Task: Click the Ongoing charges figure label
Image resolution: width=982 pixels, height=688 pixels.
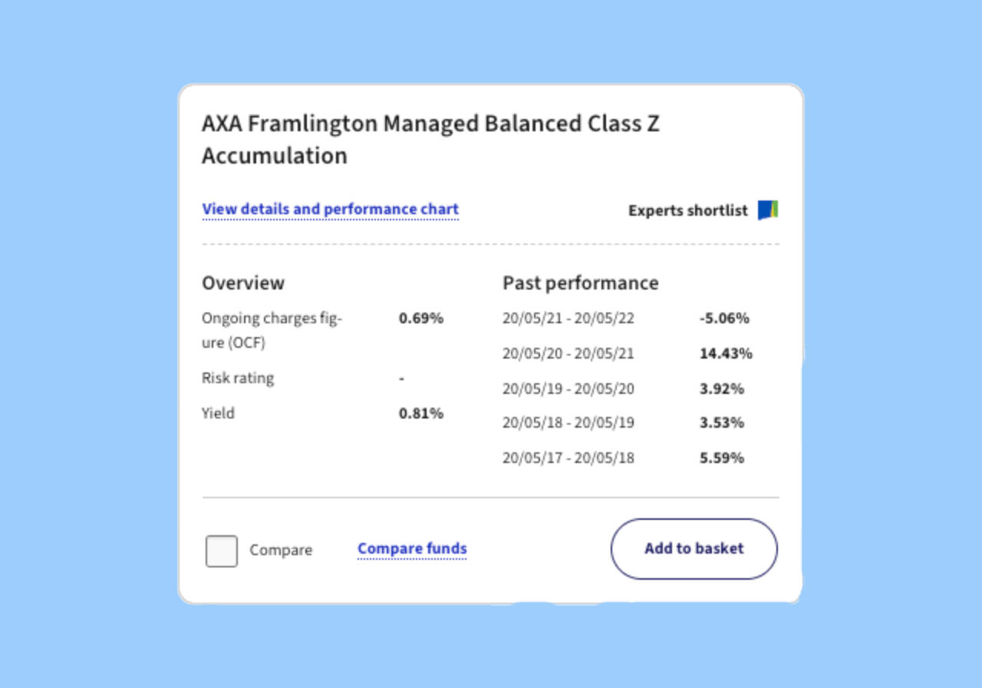Action: click(x=272, y=330)
